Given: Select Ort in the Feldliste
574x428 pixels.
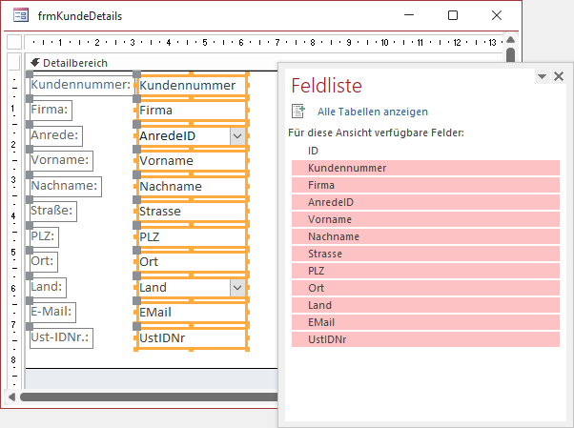Looking at the screenshot, I should (425, 288).
